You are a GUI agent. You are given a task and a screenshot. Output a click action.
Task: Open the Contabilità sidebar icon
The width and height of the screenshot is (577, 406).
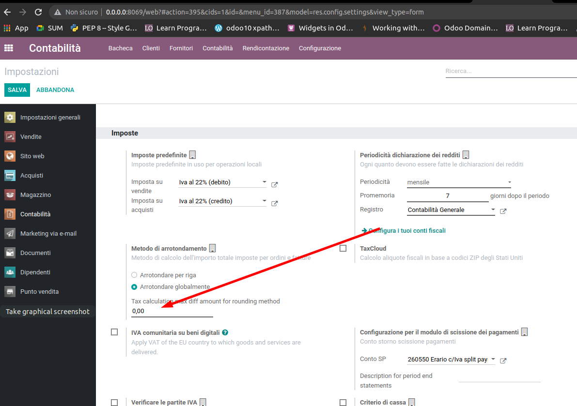(x=10, y=214)
